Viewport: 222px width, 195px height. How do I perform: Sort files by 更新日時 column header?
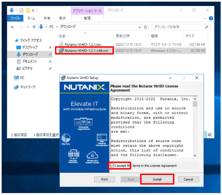[123, 36]
